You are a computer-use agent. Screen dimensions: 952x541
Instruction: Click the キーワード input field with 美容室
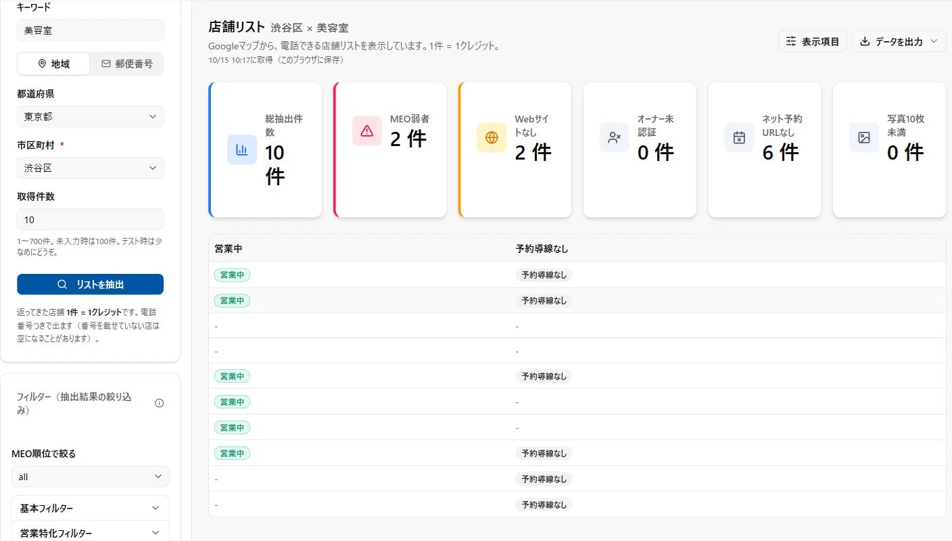(x=91, y=30)
